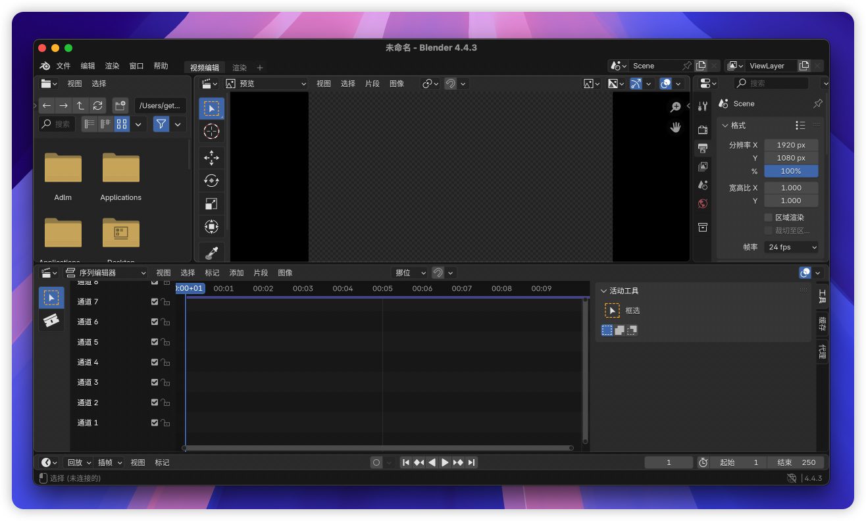This screenshot has height=521, width=866.
Task: Open the 文件 menu
Action: [63, 66]
